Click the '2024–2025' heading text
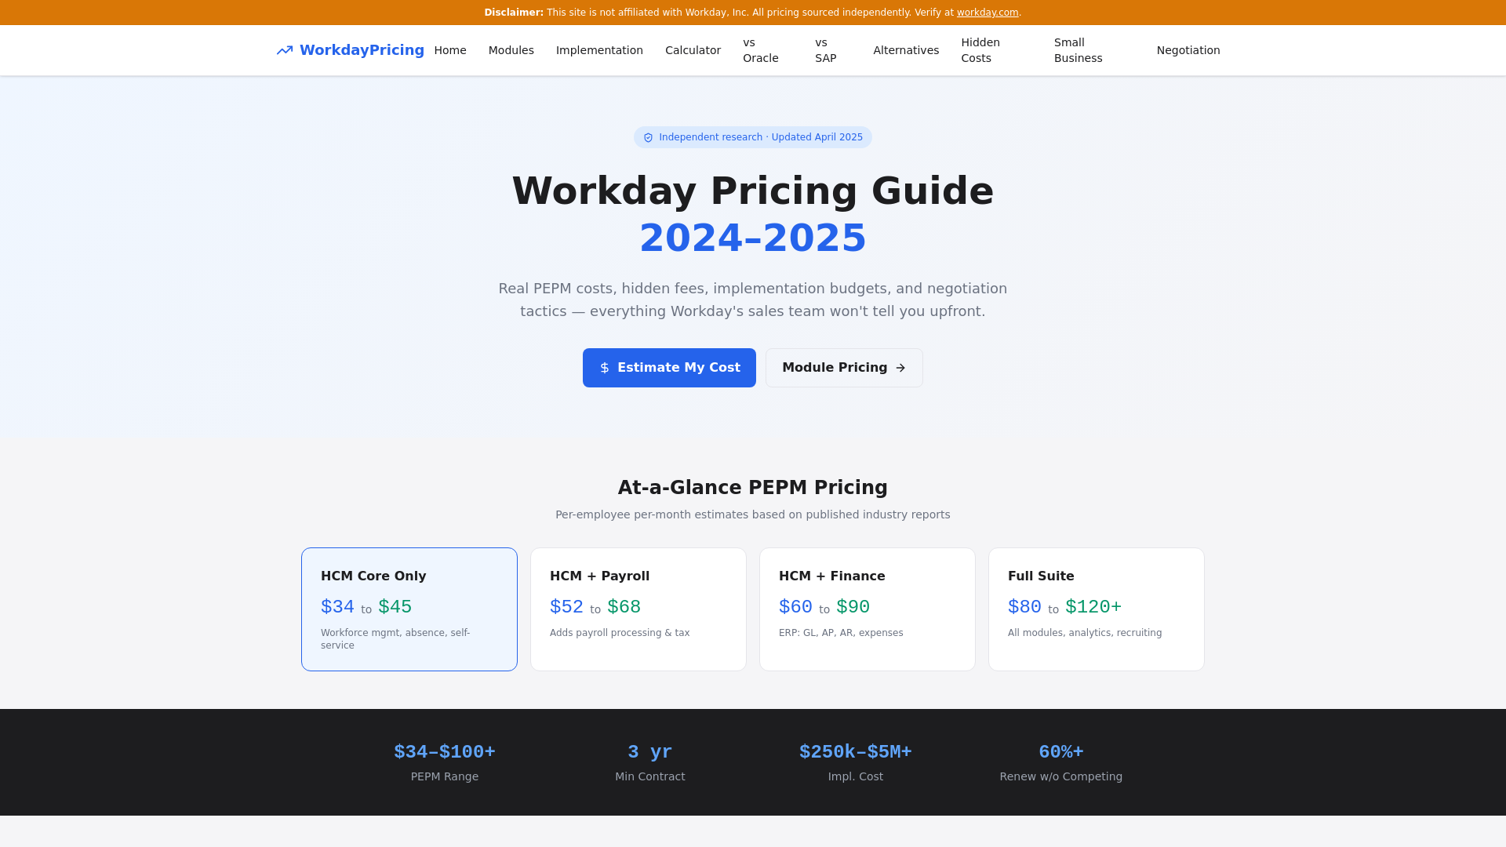1506x847 pixels. click(x=753, y=238)
